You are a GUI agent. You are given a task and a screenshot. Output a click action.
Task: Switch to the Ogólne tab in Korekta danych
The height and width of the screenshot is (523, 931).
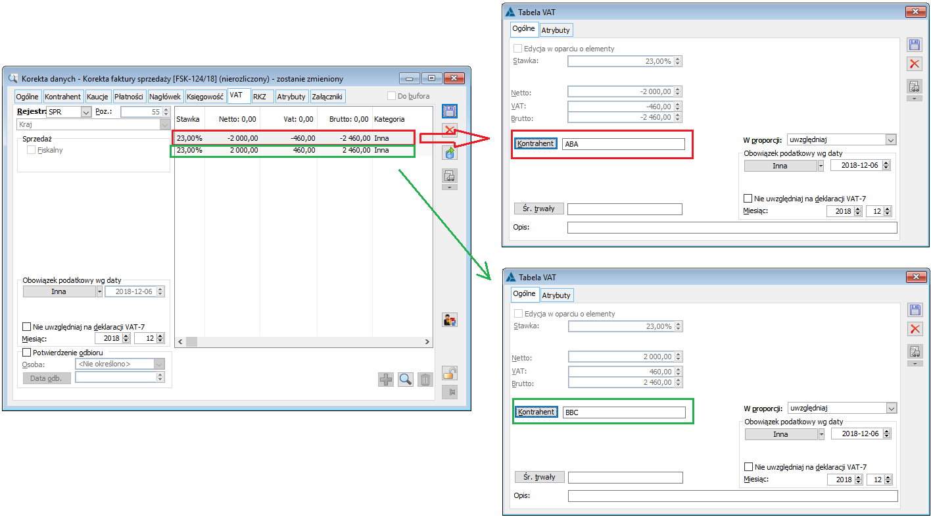point(28,97)
